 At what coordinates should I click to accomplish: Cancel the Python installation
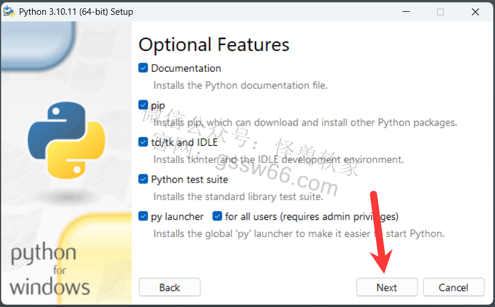(454, 287)
